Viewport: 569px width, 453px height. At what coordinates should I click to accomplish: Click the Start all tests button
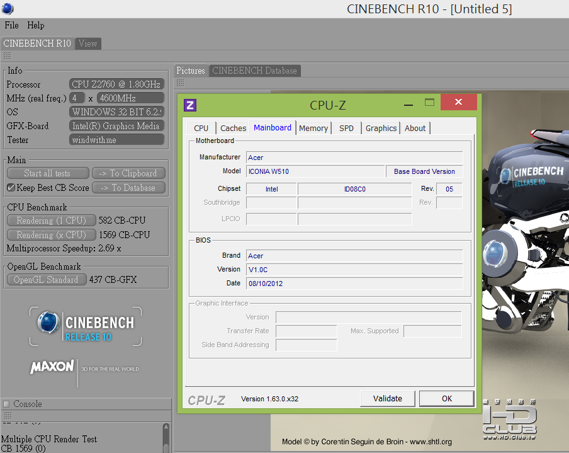48,173
